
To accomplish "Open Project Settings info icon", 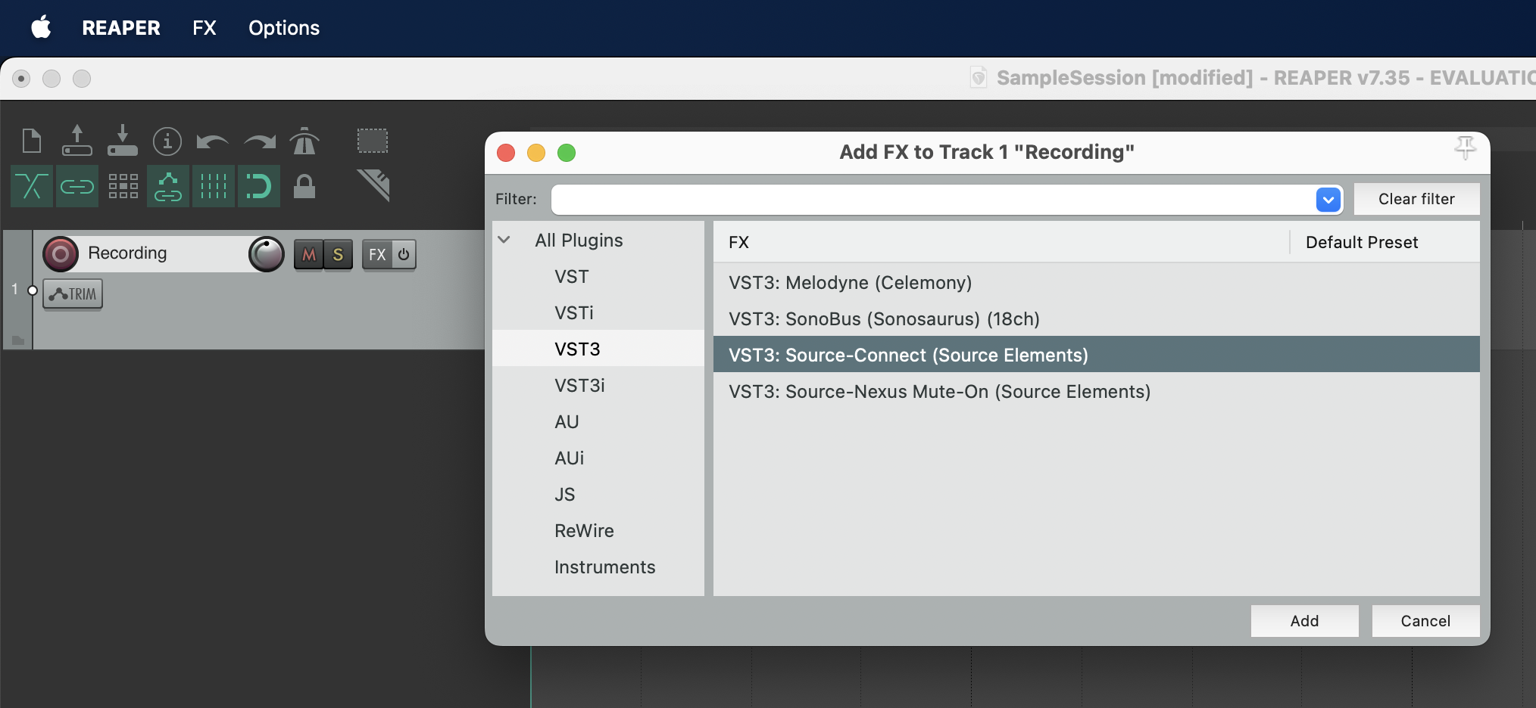I will 167,141.
